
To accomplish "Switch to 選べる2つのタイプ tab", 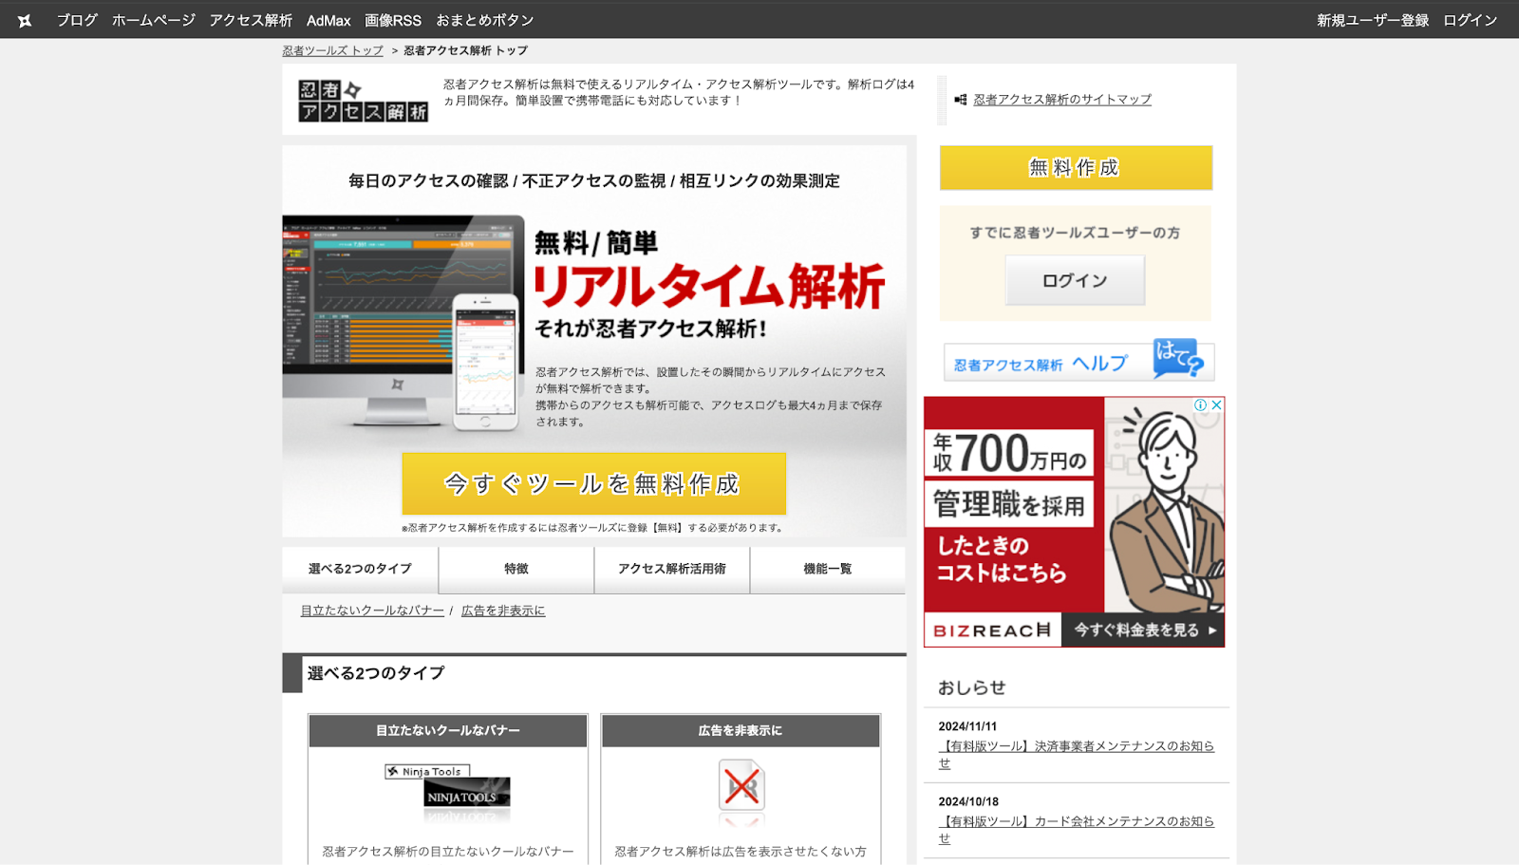I will [360, 569].
